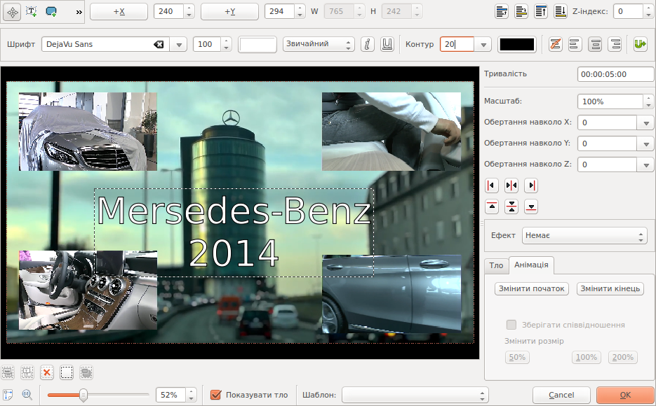Choose the add text tool
This screenshot has height=406, width=656.
point(32,12)
